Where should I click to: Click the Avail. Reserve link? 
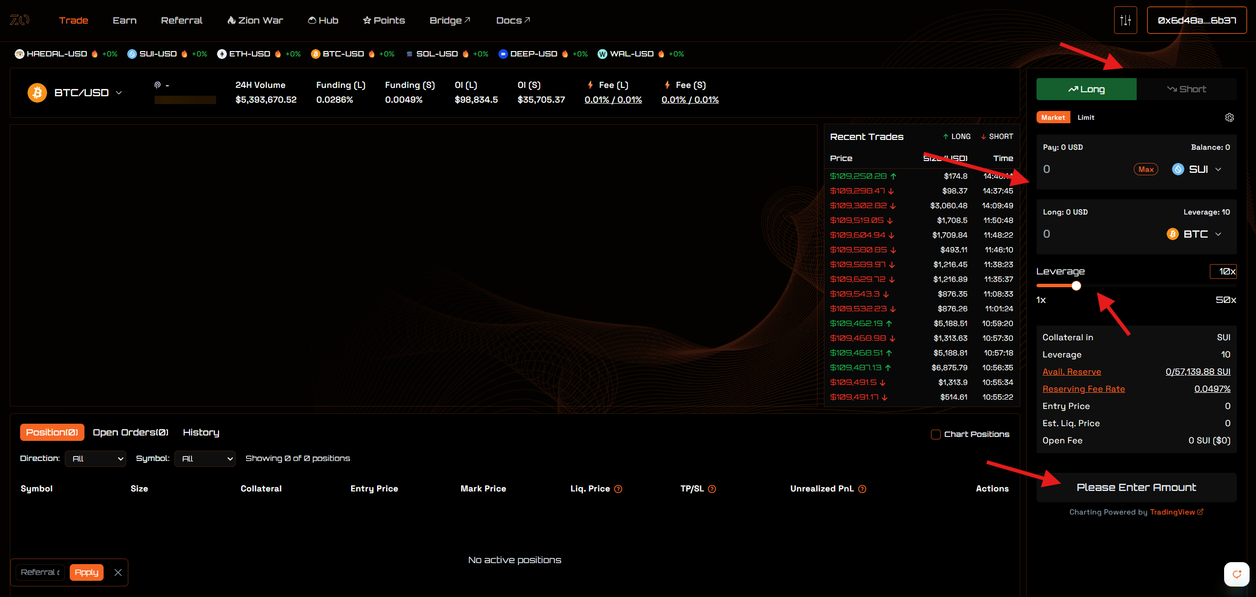1071,372
